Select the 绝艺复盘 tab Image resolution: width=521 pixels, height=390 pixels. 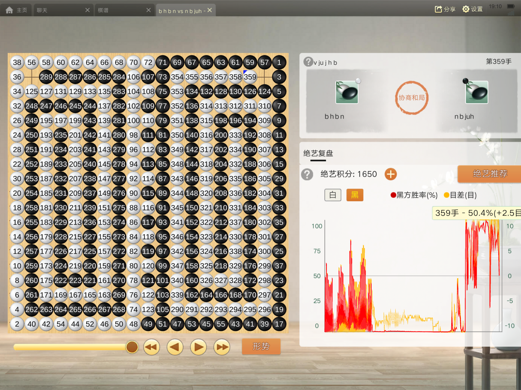tap(318, 153)
